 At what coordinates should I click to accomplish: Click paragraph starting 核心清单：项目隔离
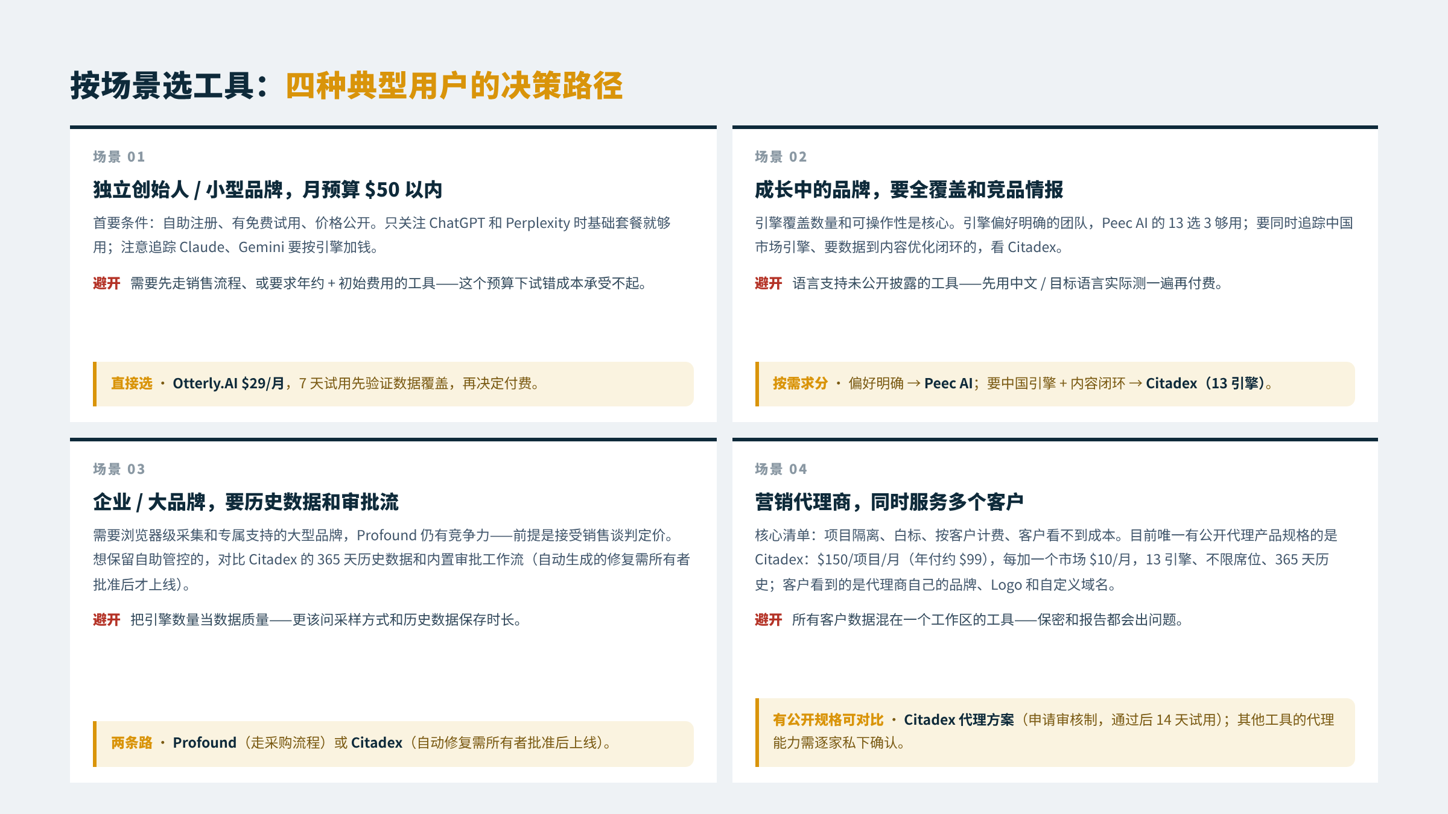[1046, 560]
